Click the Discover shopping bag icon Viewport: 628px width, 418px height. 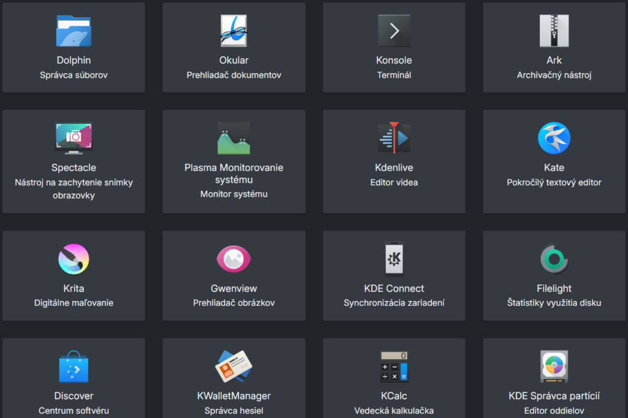(74, 367)
